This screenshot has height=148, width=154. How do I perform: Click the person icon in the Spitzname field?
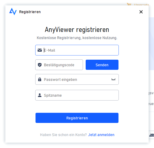click(40, 95)
